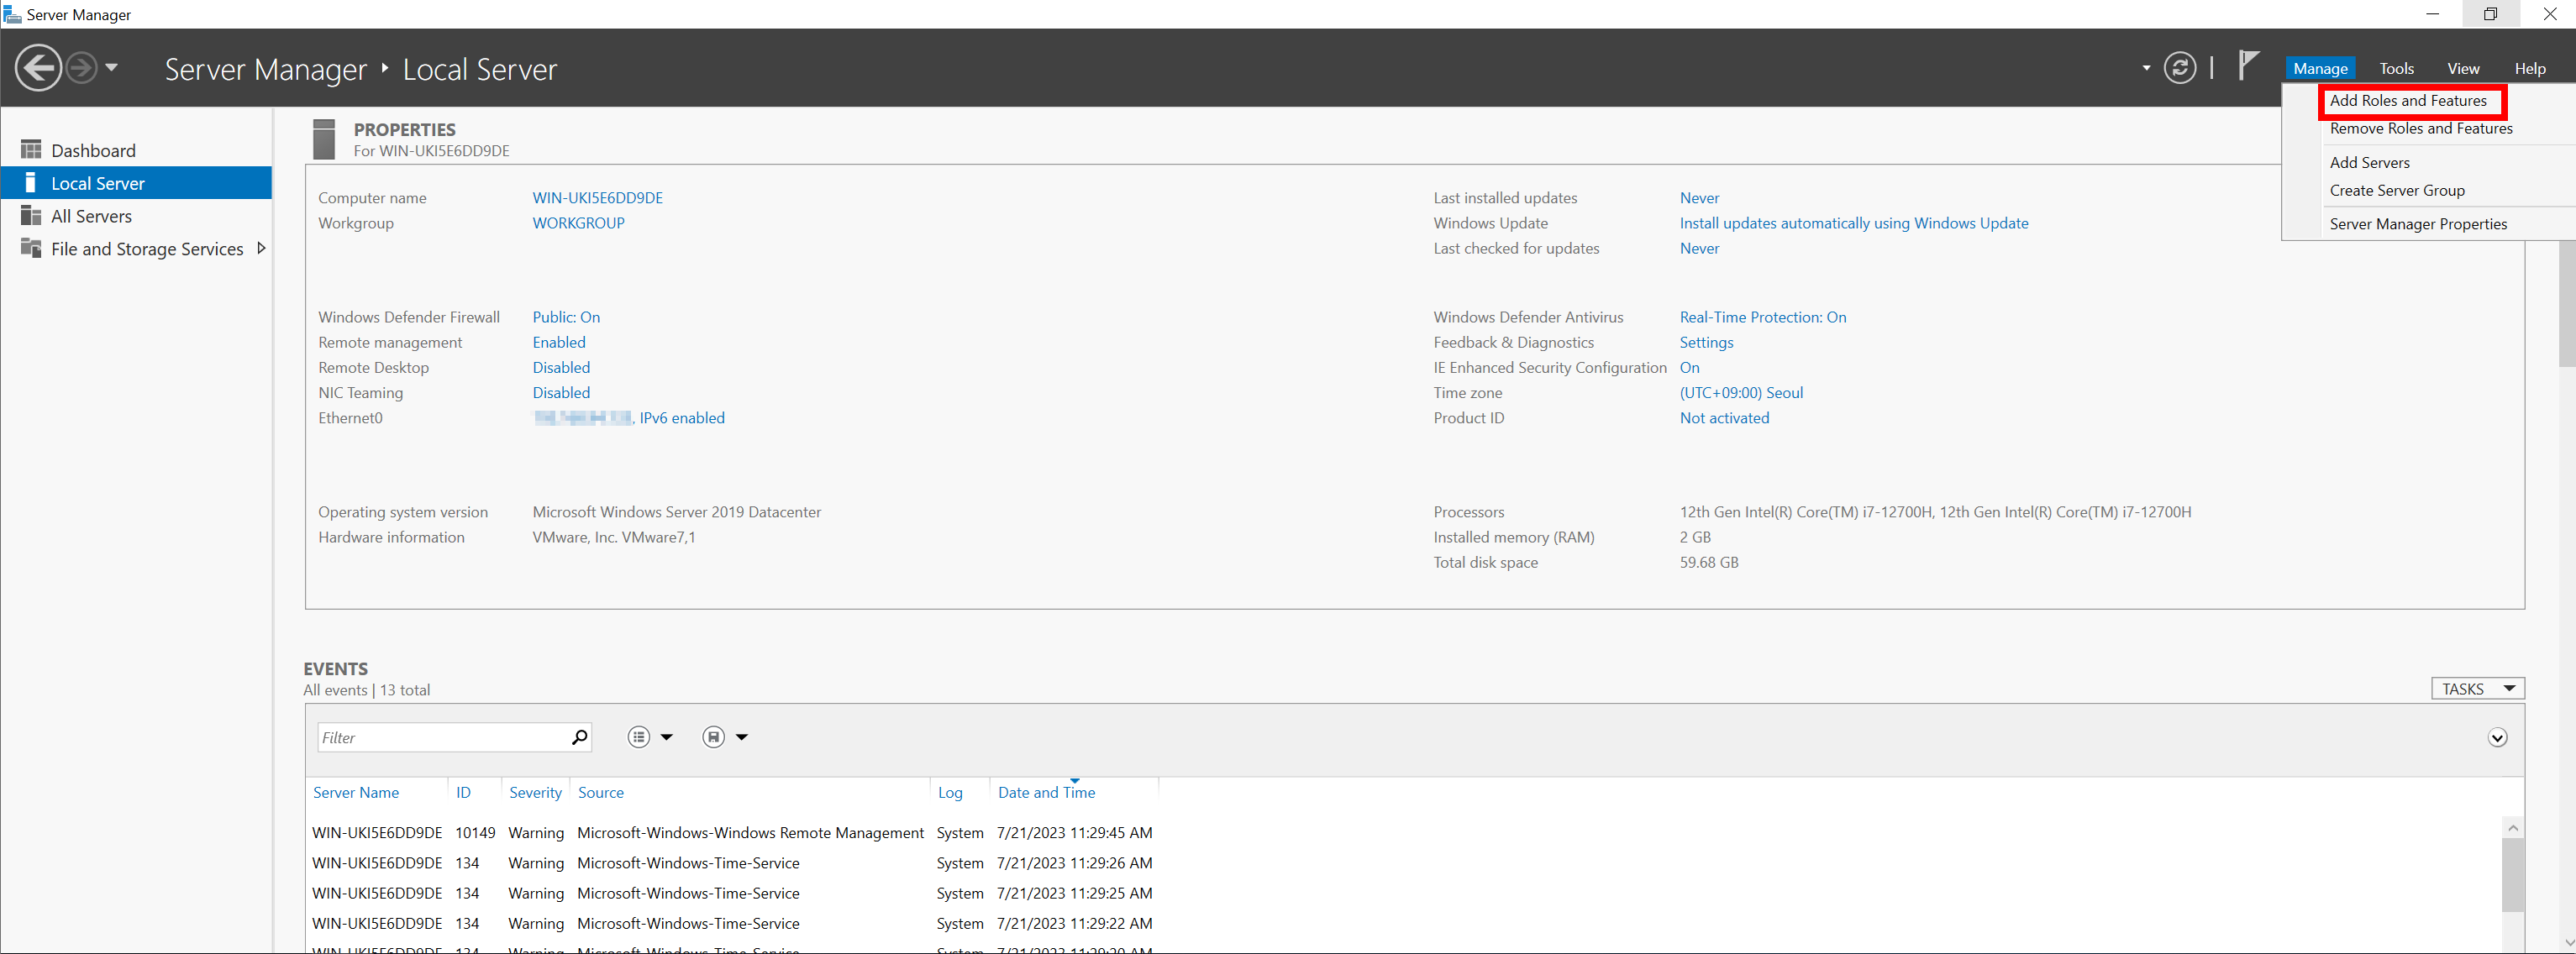Image resolution: width=2576 pixels, height=954 pixels.
Task: Open firewall setting Public: On
Action: pyautogui.click(x=566, y=317)
